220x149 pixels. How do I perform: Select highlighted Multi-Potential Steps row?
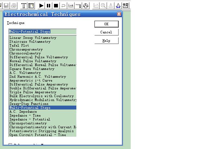(42, 108)
